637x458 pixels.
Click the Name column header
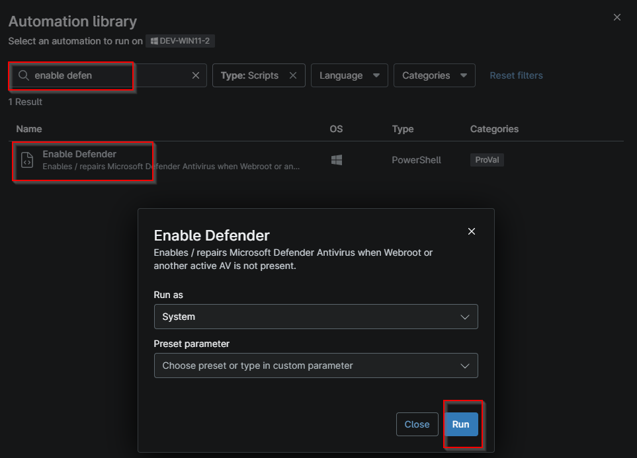(29, 129)
